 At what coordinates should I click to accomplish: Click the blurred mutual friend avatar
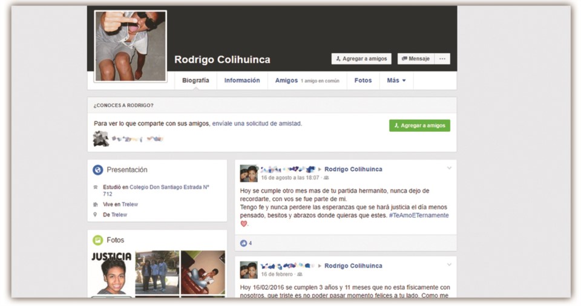[x=101, y=139]
